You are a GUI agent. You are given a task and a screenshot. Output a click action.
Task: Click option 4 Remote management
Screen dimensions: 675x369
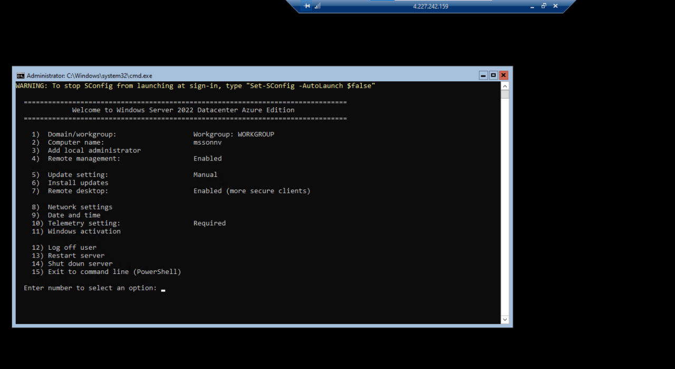76,158
